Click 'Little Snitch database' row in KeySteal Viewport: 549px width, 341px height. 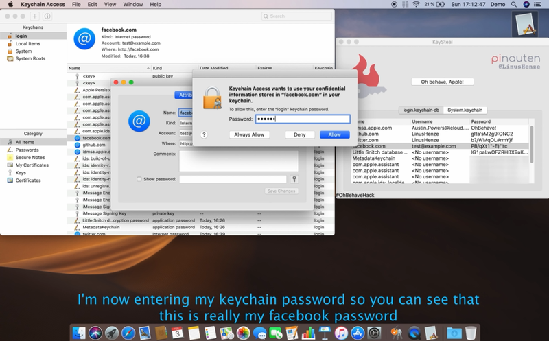[x=441, y=152]
